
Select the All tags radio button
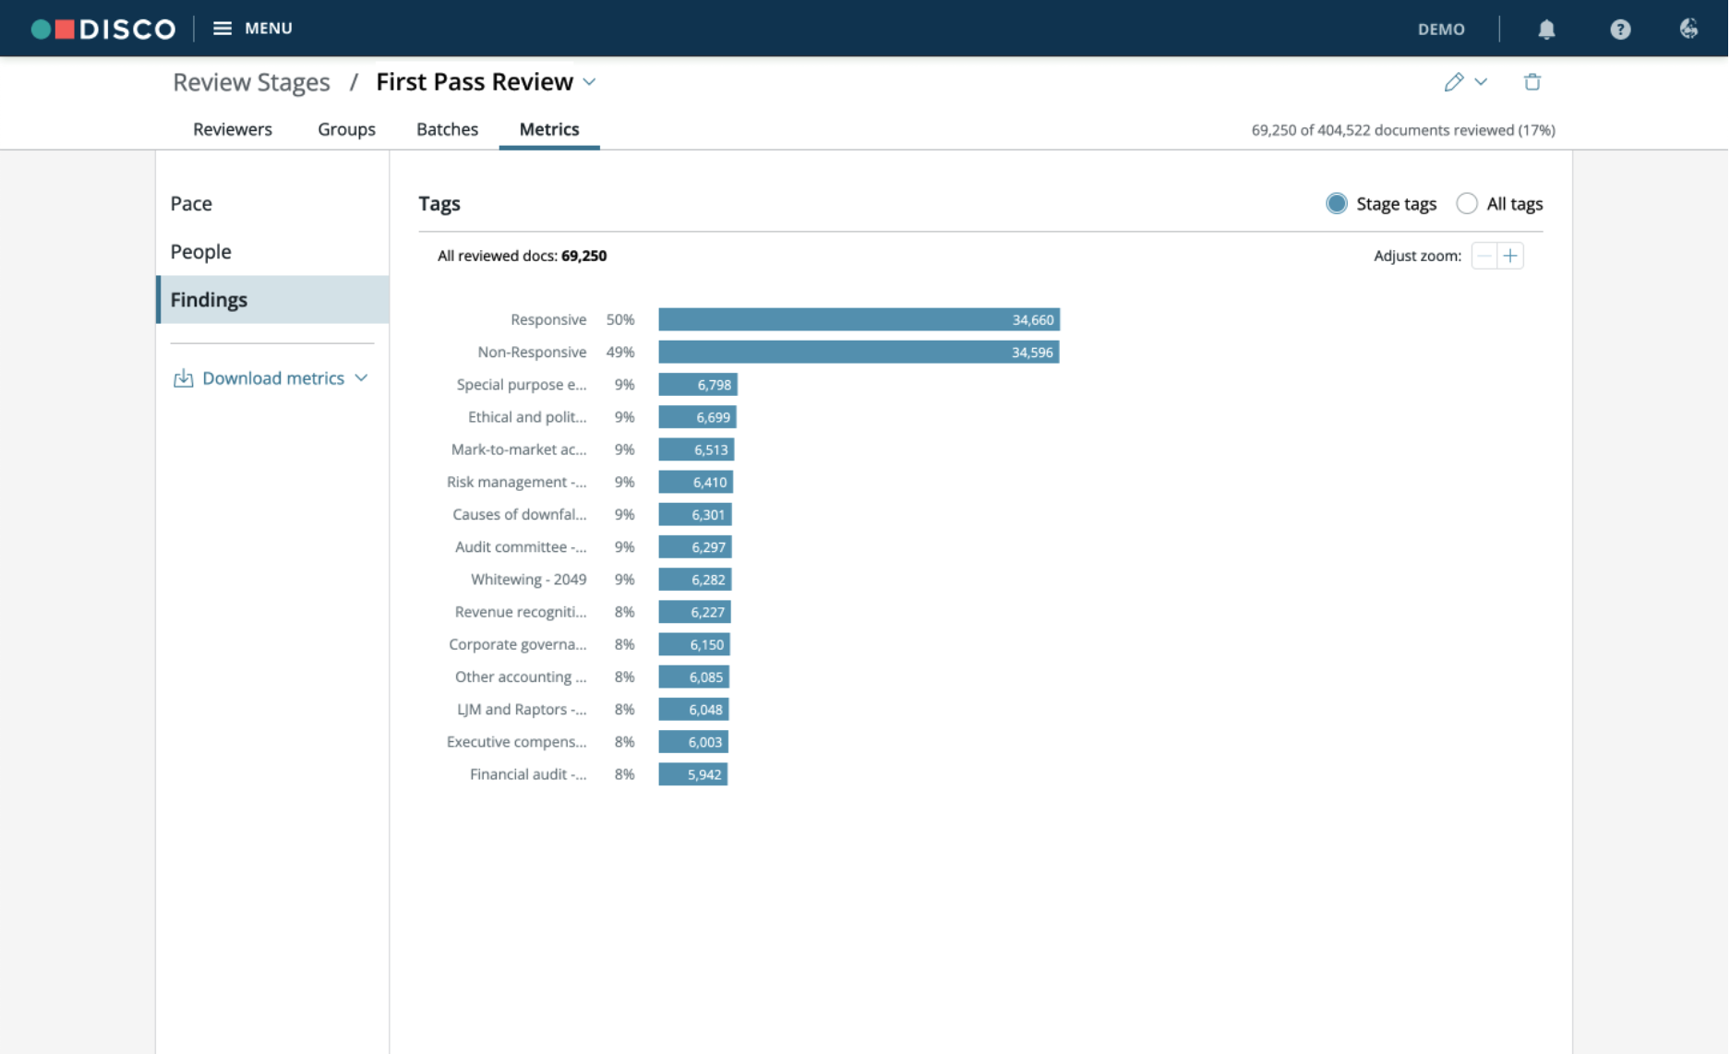click(x=1466, y=204)
